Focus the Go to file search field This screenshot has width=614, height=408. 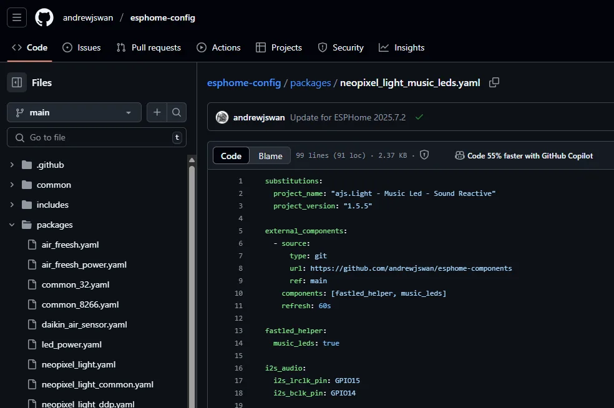pyautogui.click(x=96, y=137)
